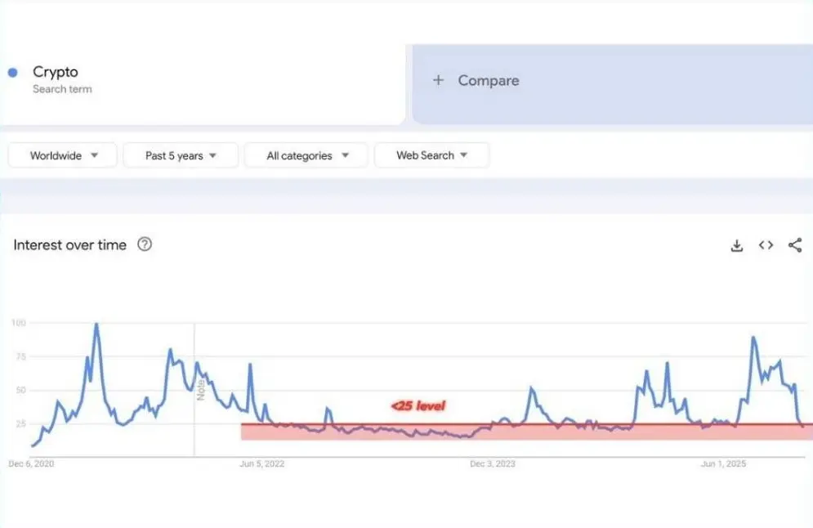Click the blue dot beside Crypto
The image size is (813, 528).
click(x=12, y=73)
